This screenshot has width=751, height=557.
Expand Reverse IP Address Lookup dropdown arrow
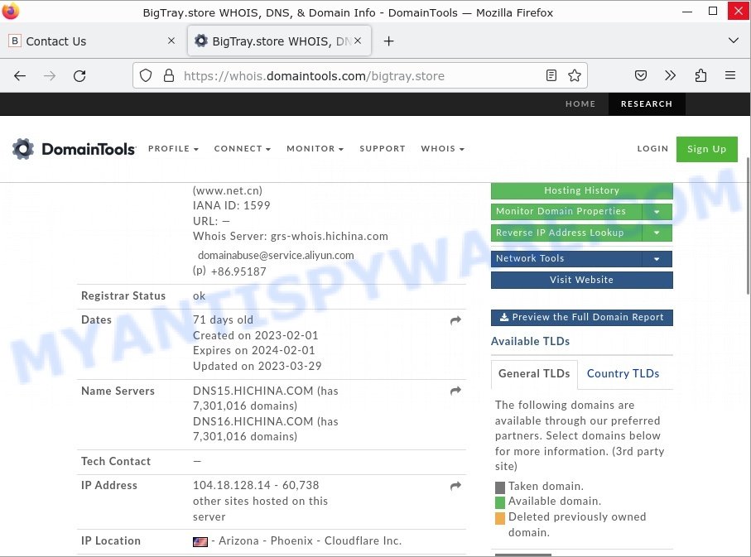point(657,233)
